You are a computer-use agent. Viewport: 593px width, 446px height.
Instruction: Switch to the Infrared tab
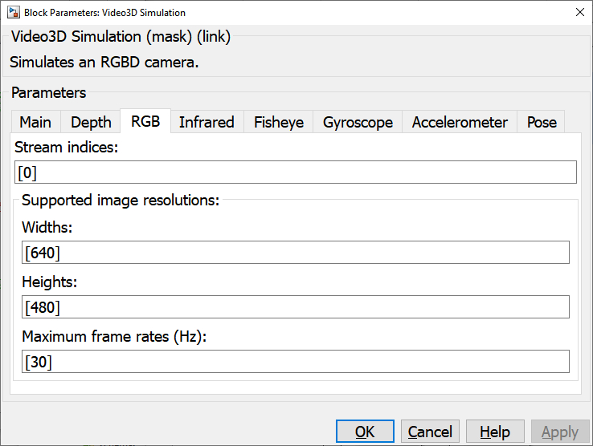[x=207, y=122]
